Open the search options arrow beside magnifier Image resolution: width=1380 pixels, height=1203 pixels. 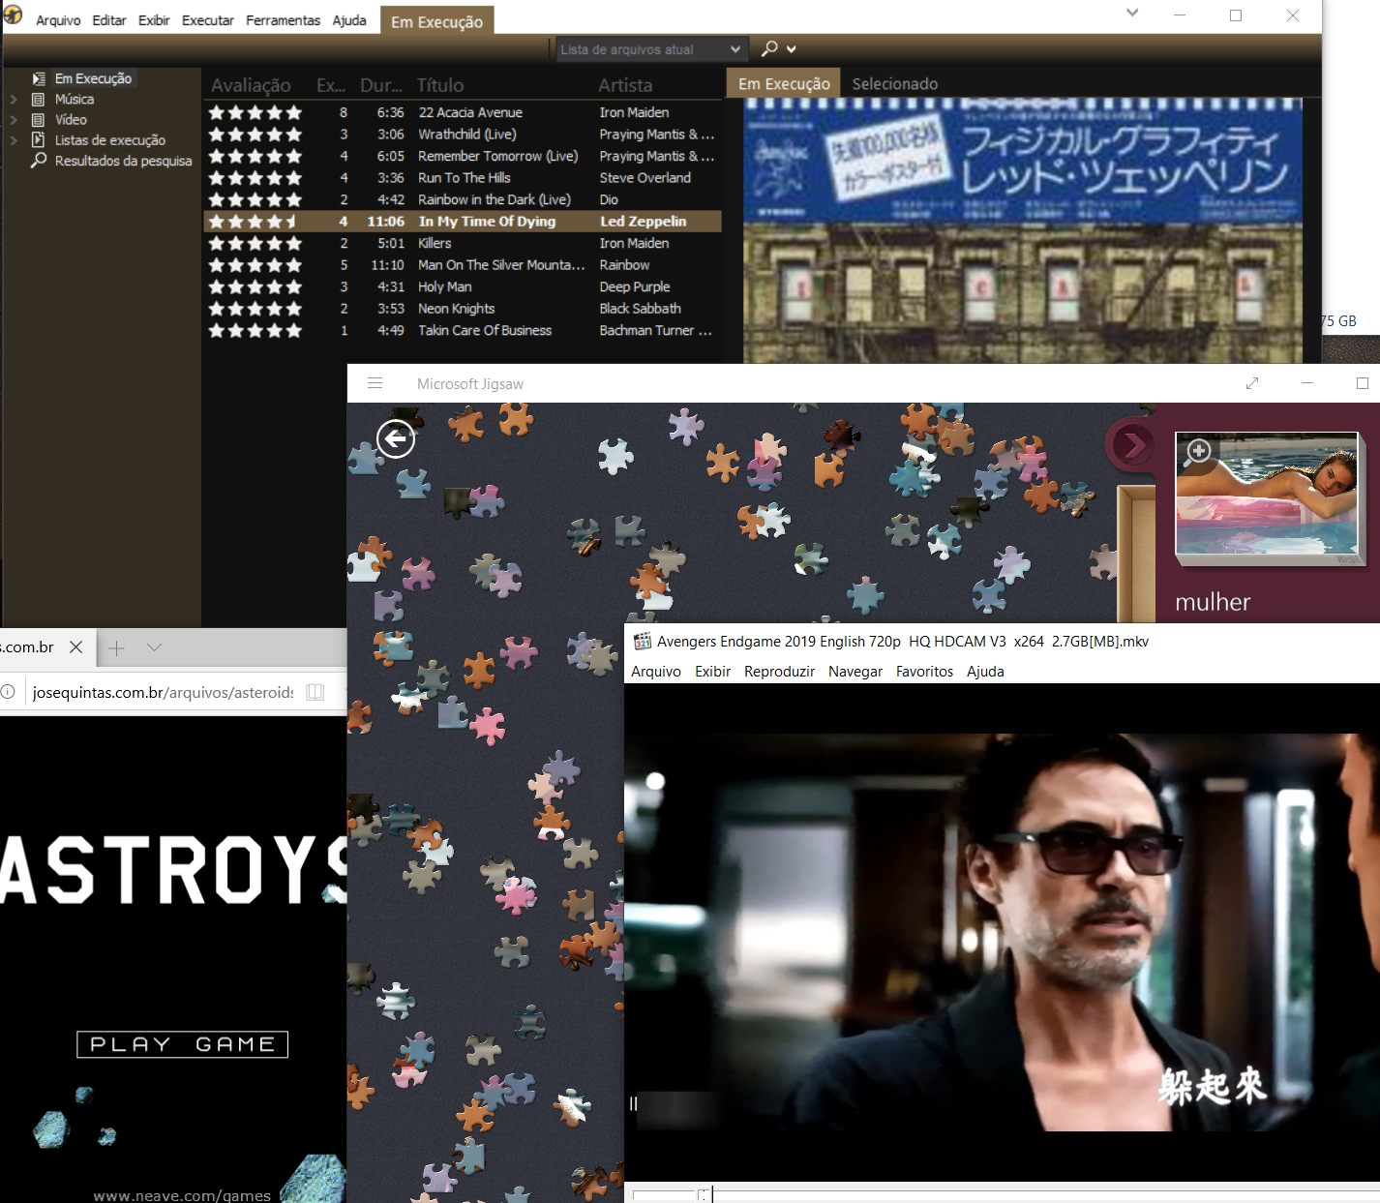[792, 48]
